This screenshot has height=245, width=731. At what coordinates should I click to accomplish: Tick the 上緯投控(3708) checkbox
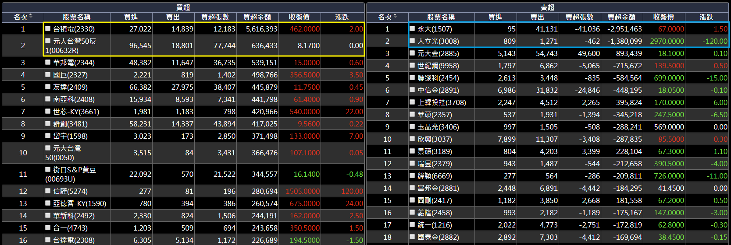pyautogui.click(x=412, y=102)
